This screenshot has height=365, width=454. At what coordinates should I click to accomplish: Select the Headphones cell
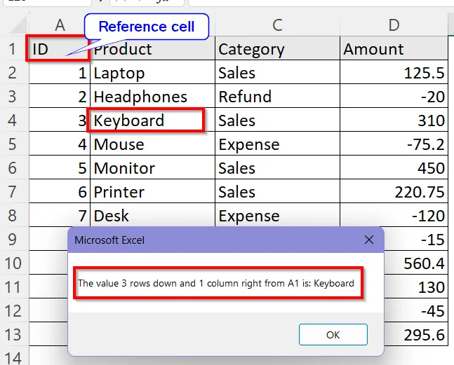152,96
